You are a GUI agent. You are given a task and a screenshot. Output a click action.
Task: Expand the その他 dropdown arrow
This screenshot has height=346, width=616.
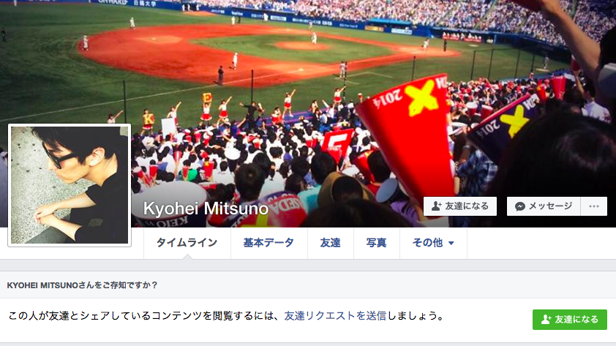[451, 243]
